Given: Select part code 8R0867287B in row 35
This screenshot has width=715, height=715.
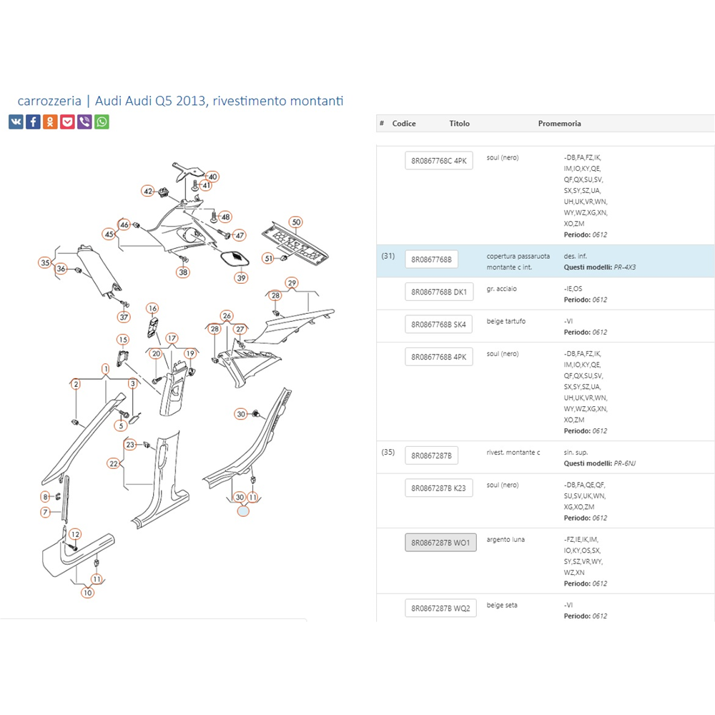Looking at the screenshot, I should pyautogui.click(x=431, y=455).
